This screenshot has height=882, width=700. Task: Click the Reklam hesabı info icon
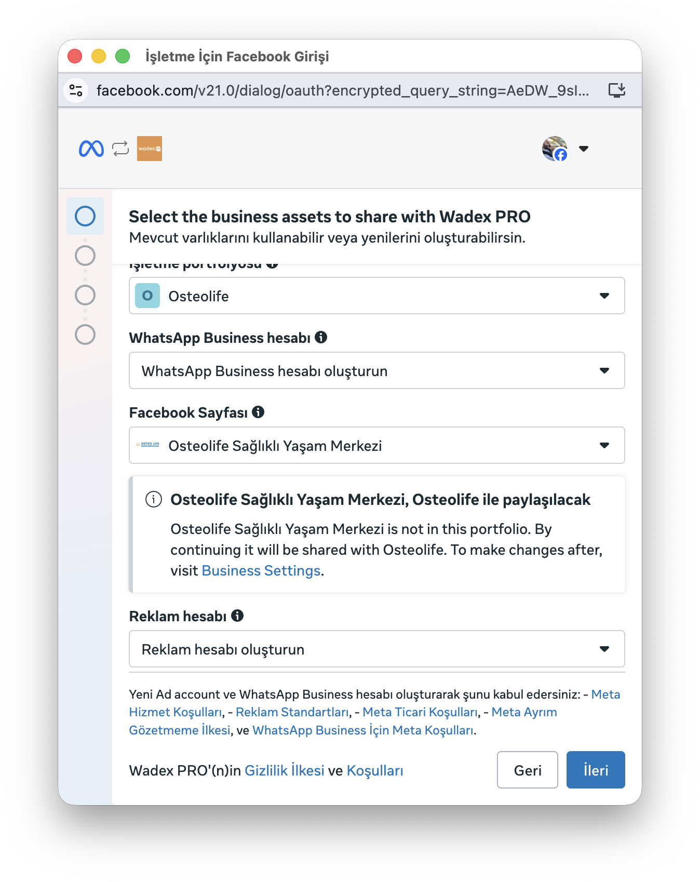point(237,616)
